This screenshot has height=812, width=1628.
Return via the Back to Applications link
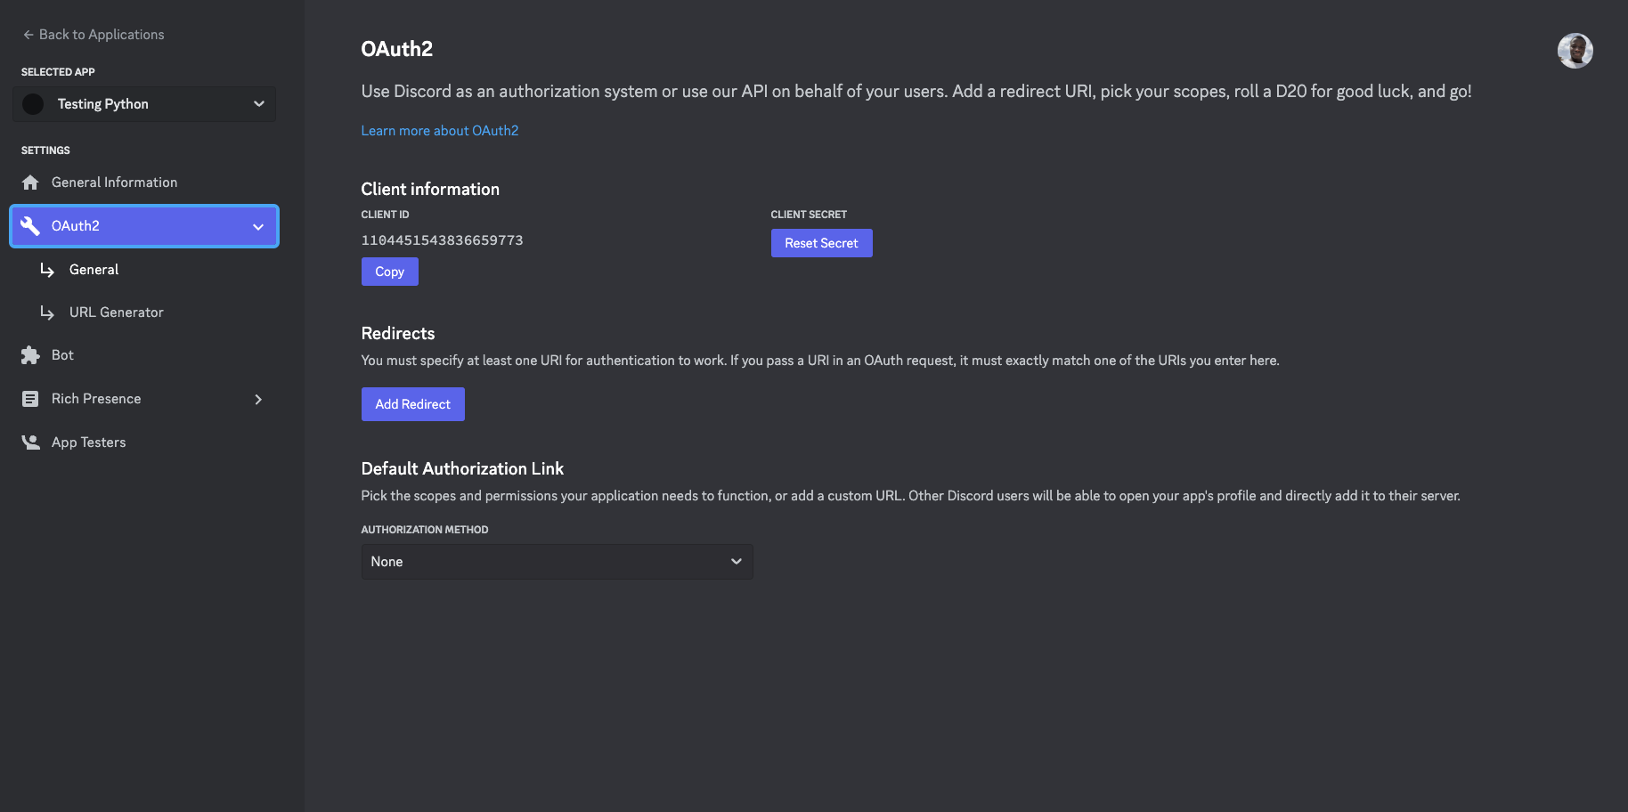click(101, 34)
